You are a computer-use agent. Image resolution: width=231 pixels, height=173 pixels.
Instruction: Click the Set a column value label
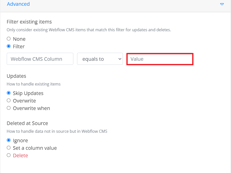coord(35,148)
